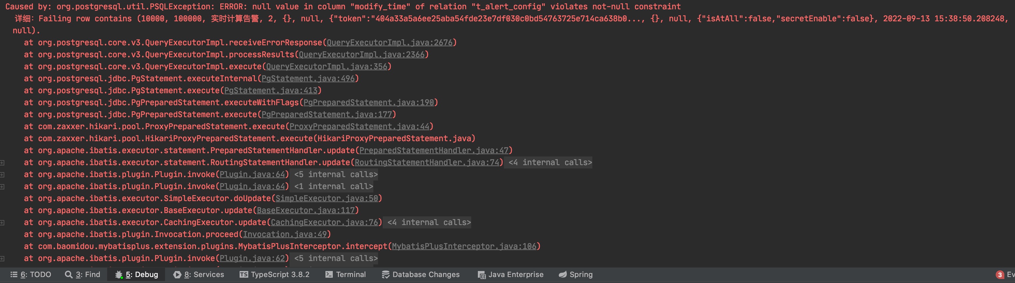This screenshot has height=283, width=1015.
Task: Select the Debug tool window tab
Action: (136, 274)
